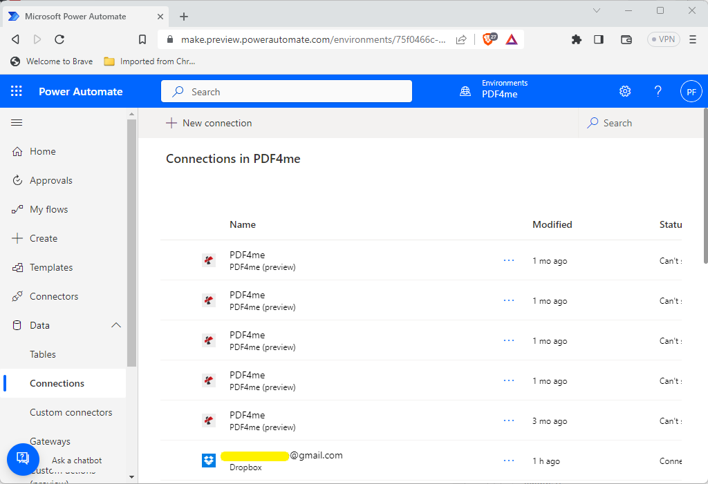The width and height of the screenshot is (708, 484).
Task: Collapse the Data section chevron
Action: click(x=115, y=325)
